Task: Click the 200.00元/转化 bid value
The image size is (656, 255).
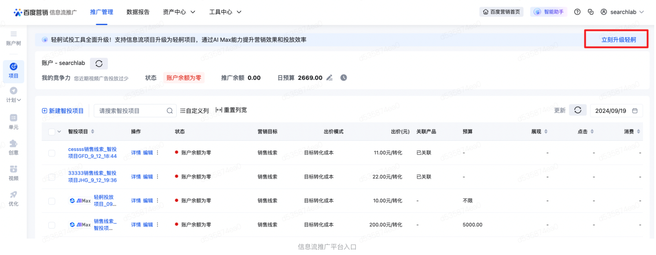Action: click(386, 225)
